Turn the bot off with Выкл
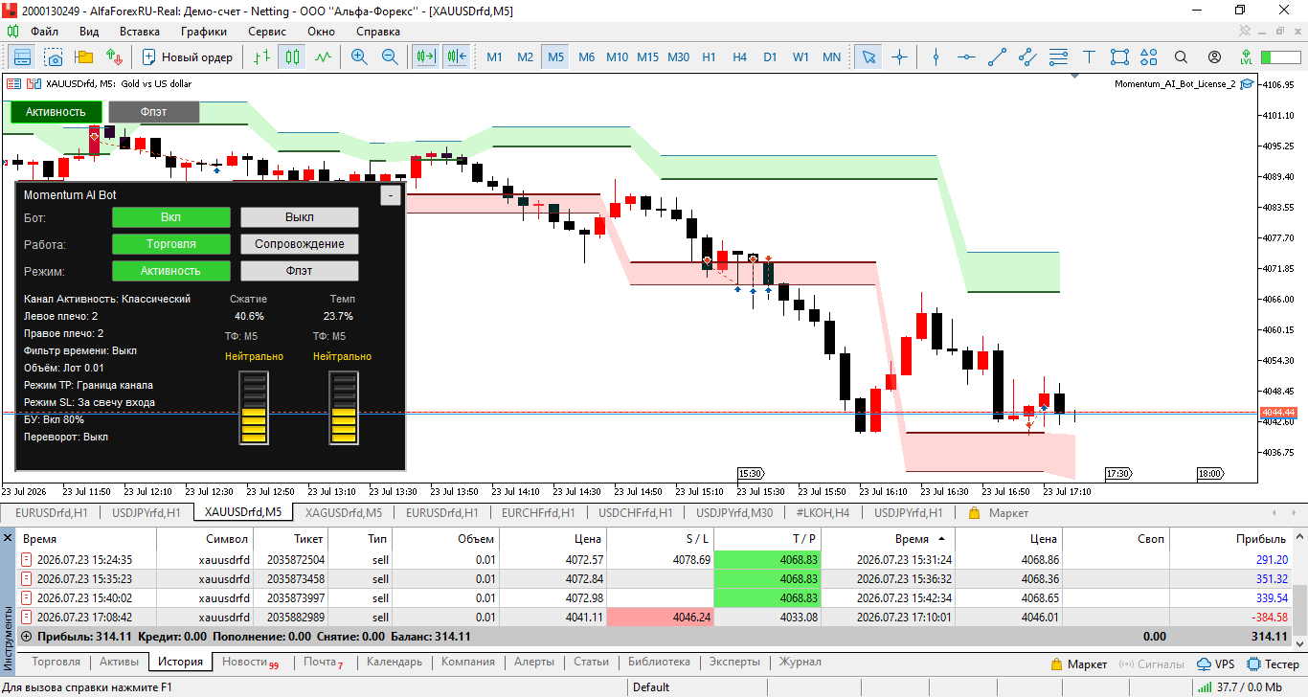1308x697 pixels. click(x=300, y=217)
